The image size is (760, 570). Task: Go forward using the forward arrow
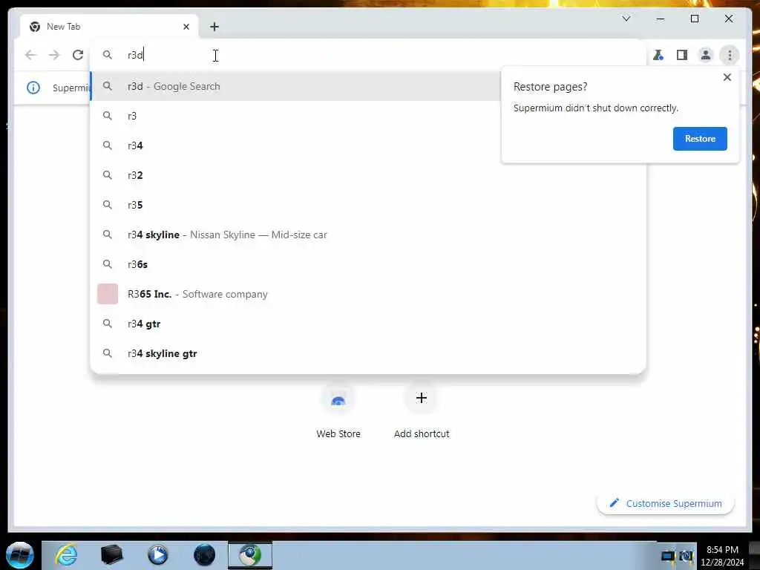(x=54, y=55)
